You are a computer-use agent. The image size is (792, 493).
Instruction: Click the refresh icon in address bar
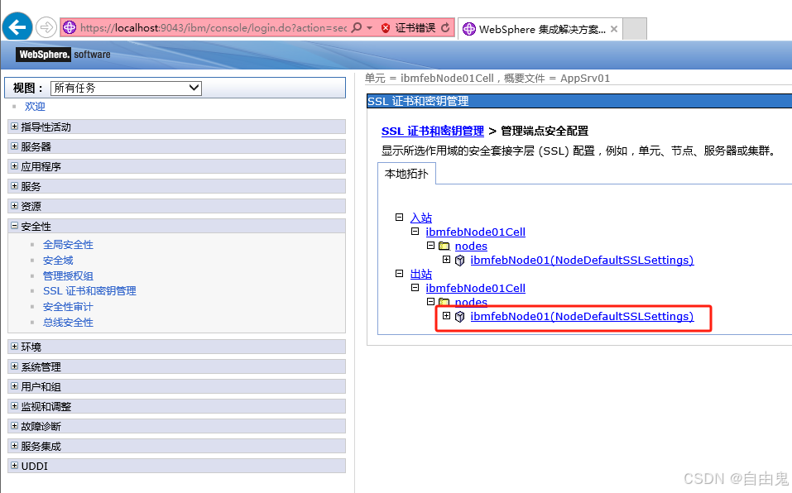click(x=445, y=28)
